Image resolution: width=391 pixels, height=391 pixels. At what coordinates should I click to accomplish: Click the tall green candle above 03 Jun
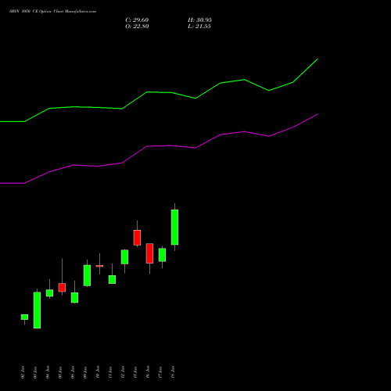pos(37,310)
